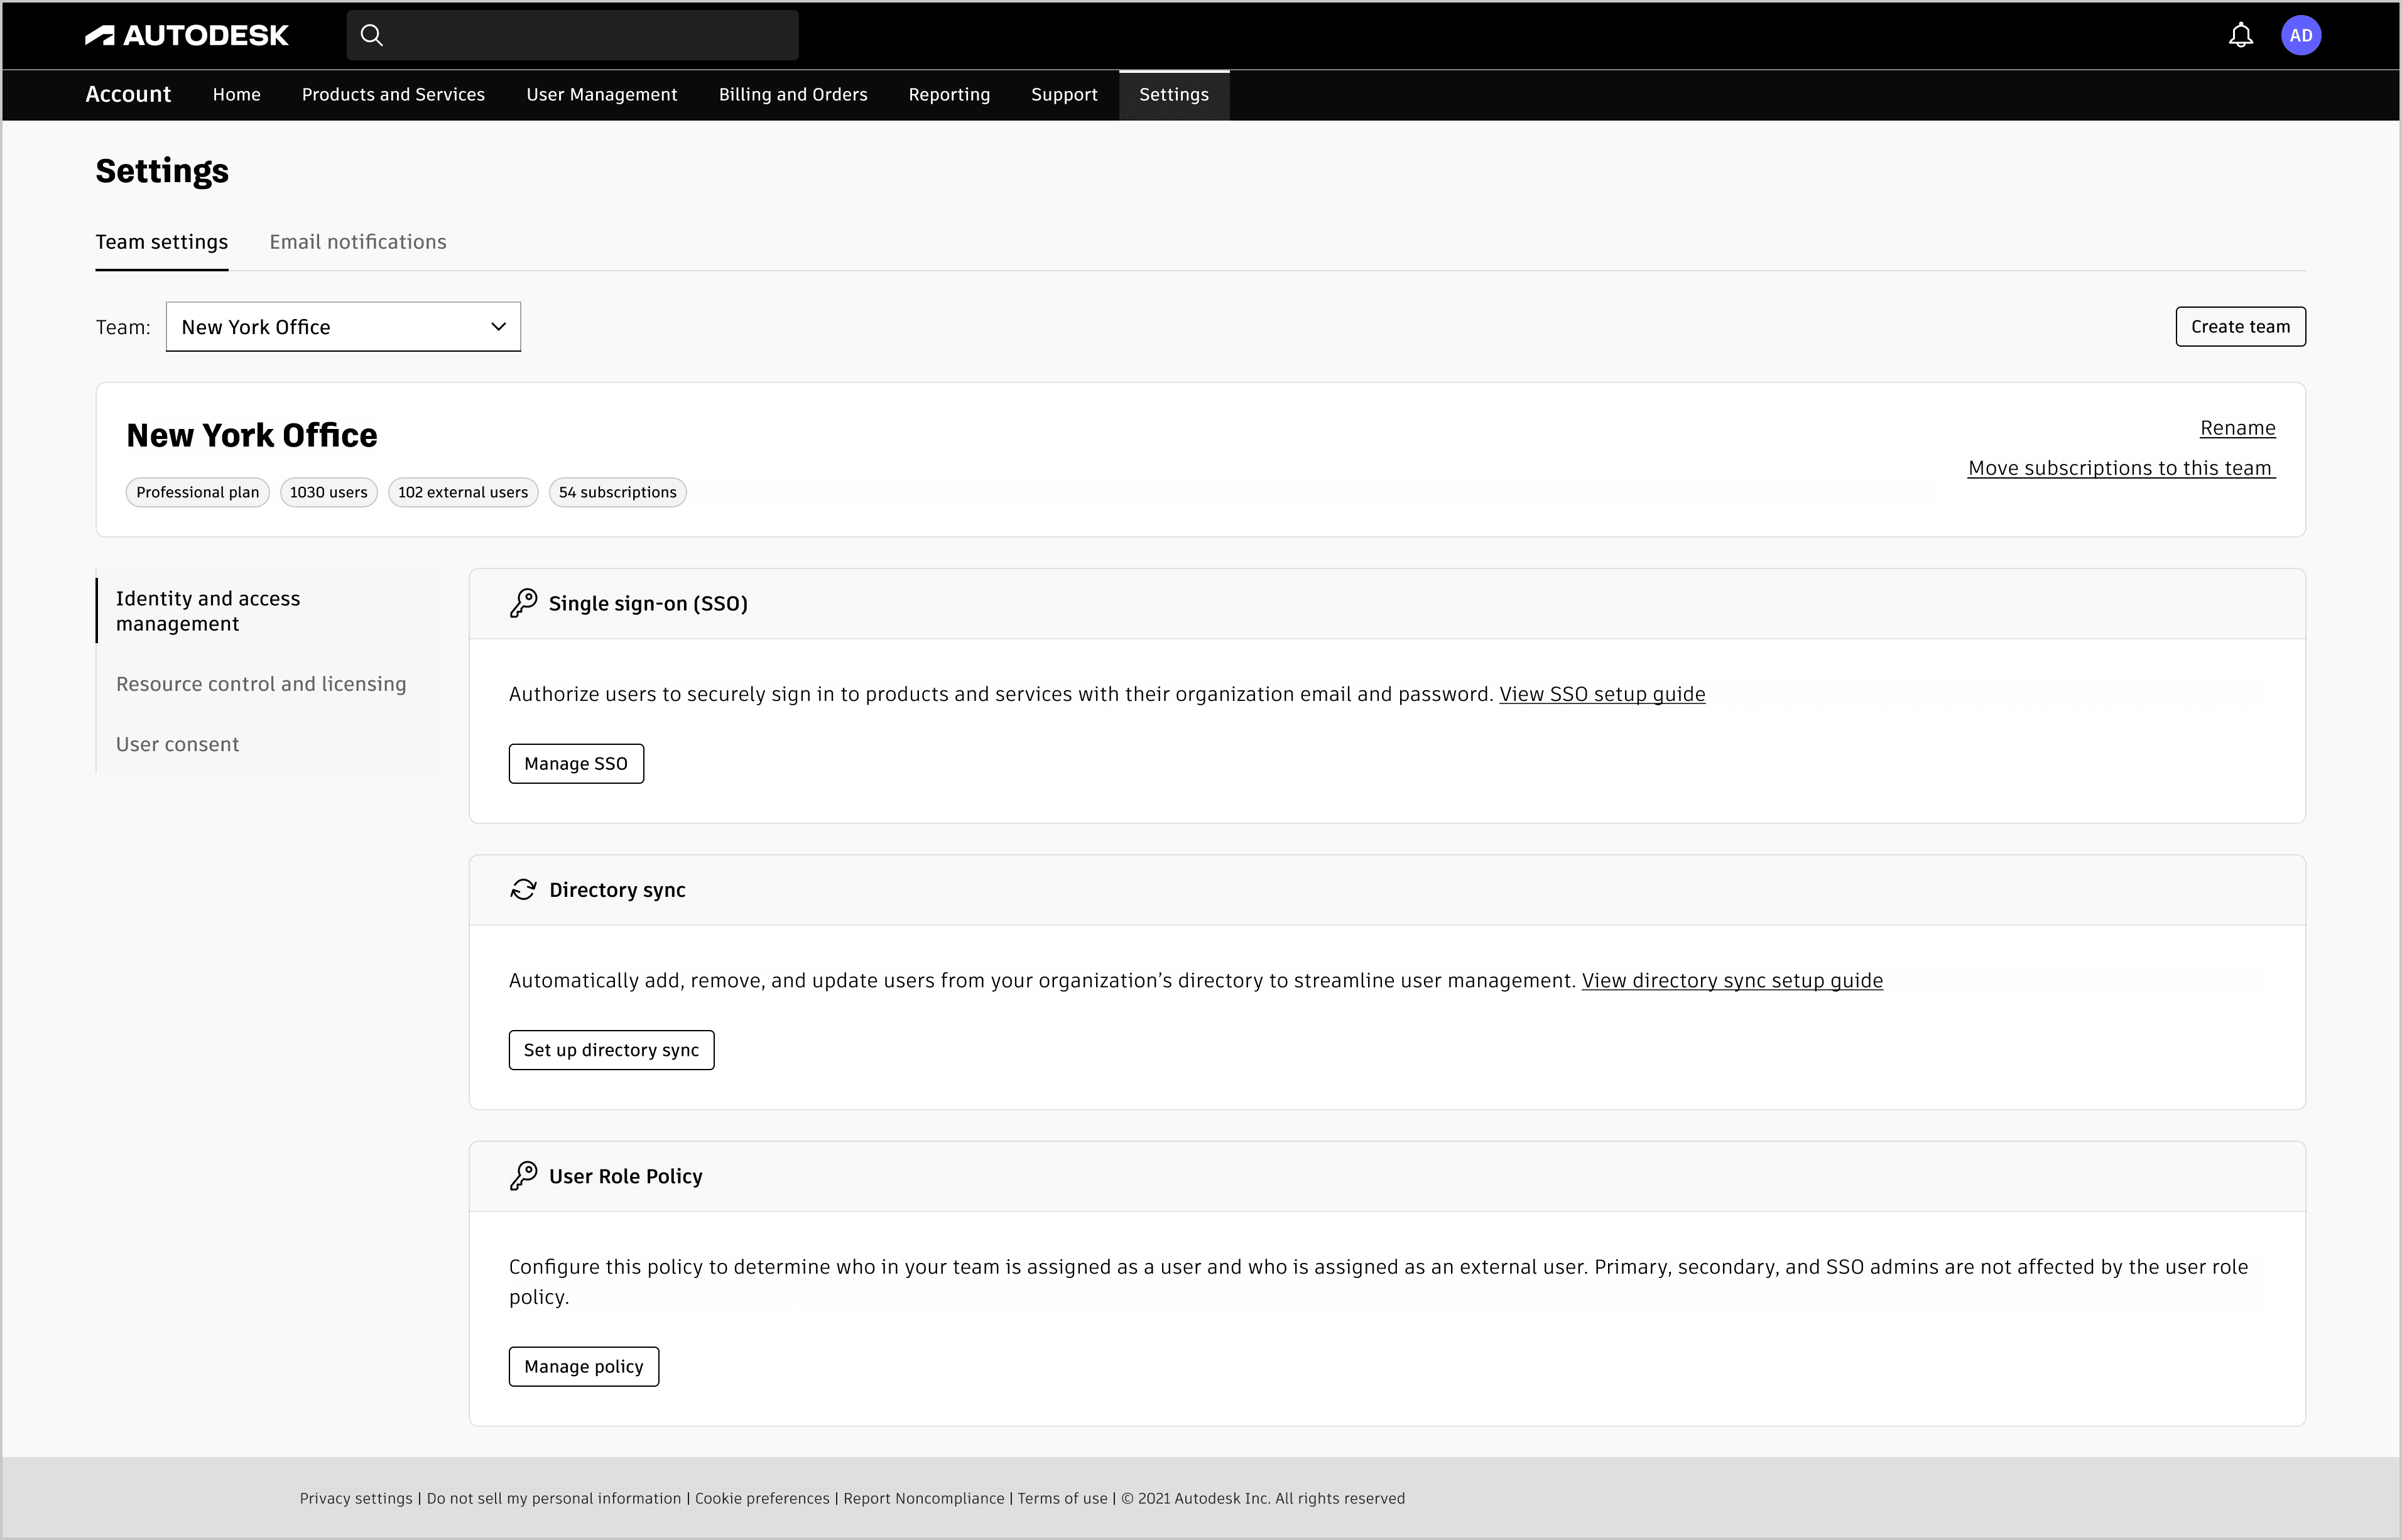
Task: Click the Directory sync arrows icon
Action: (x=523, y=889)
